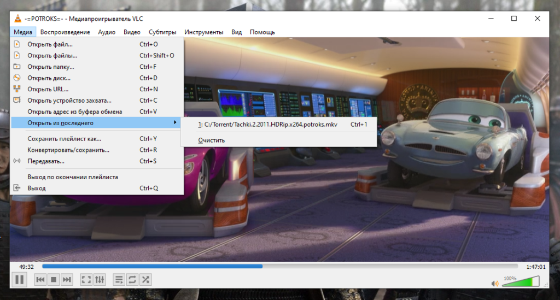Viewport: 560px width, 300px height.
Task: Skip to the next media track
Action: (x=67, y=280)
